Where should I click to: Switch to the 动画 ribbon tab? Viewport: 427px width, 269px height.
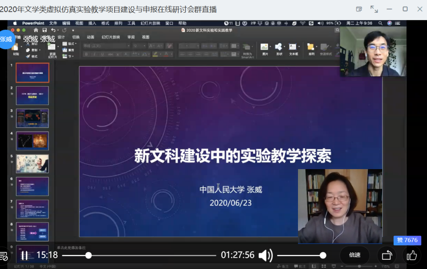[x=90, y=37]
